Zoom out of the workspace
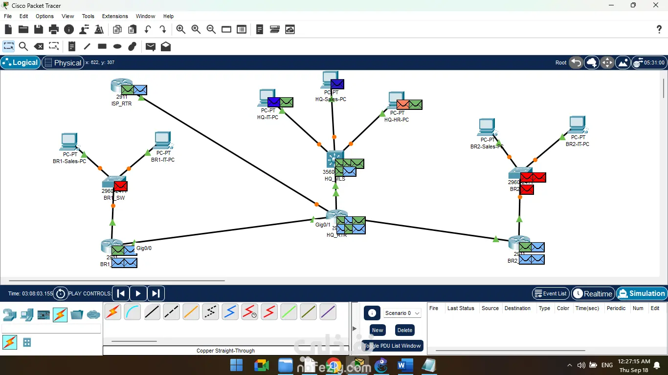 coord(211,30)
